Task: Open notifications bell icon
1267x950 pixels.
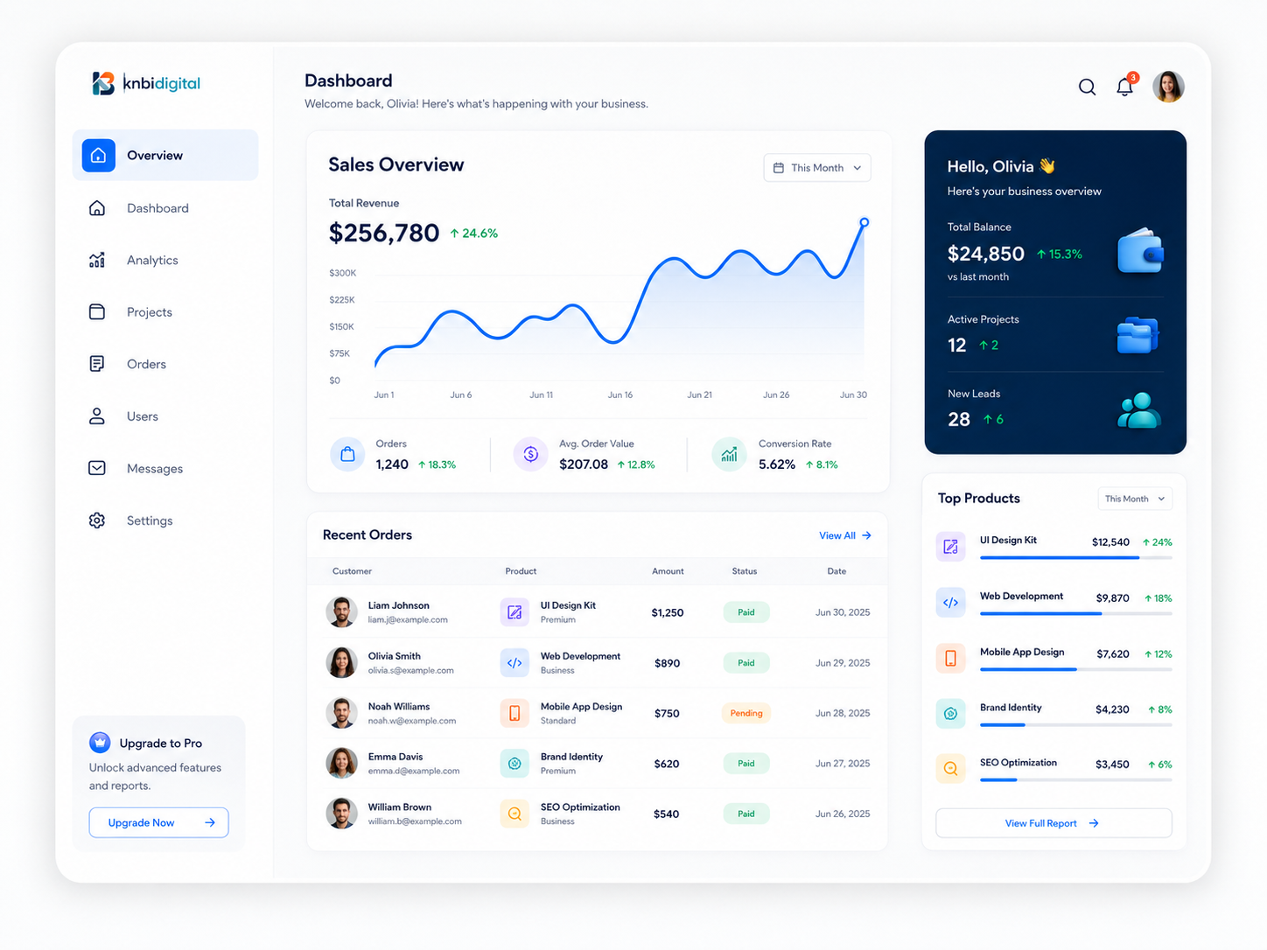Action: pos(1125,86)
